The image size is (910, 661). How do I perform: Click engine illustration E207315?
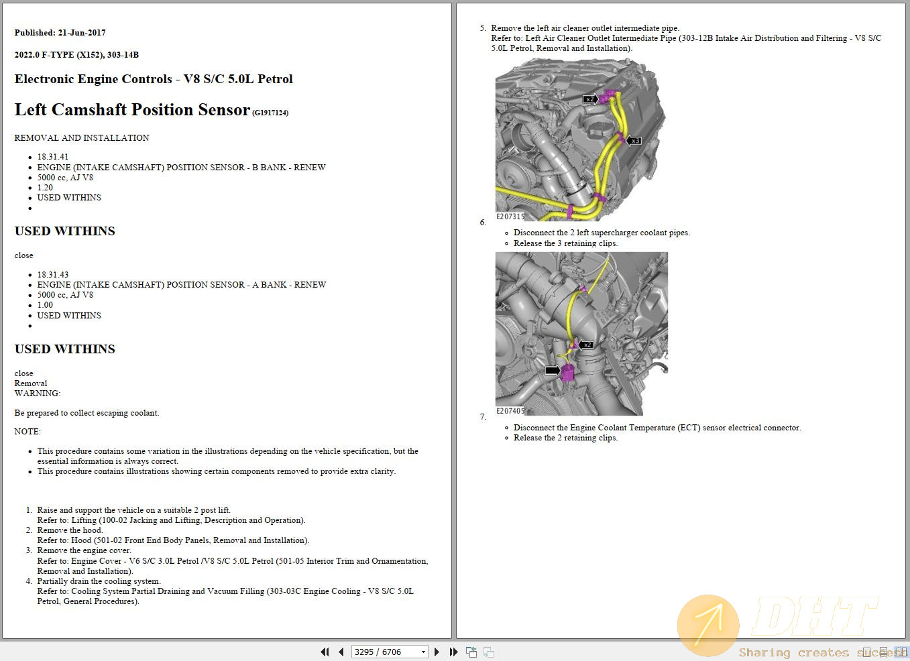point(581,139)
